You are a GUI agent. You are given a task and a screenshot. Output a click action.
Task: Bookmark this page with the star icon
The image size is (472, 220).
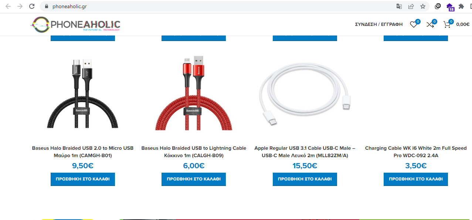[x=422, y=6]
